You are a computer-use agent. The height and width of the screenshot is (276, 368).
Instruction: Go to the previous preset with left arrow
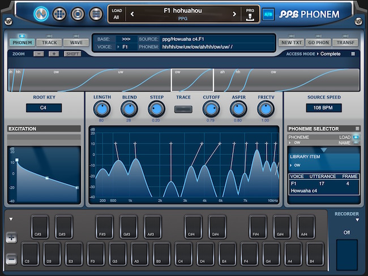[x=132, y=14]
